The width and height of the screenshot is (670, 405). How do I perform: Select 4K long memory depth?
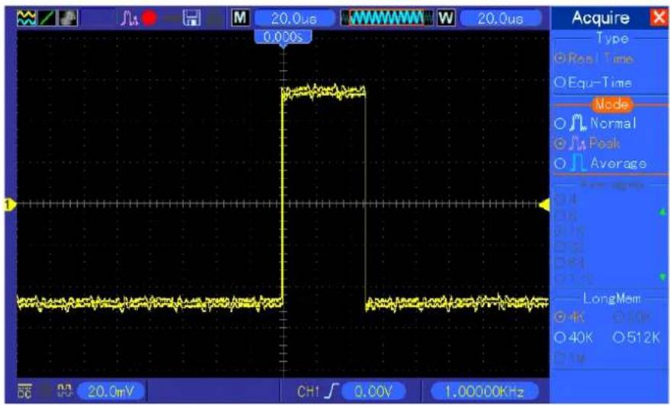click(x=569, y=317)
